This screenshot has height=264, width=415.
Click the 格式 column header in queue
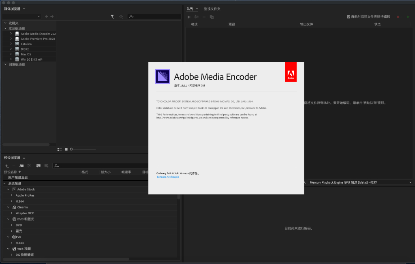pyautogui.click(x=194, y=24)
